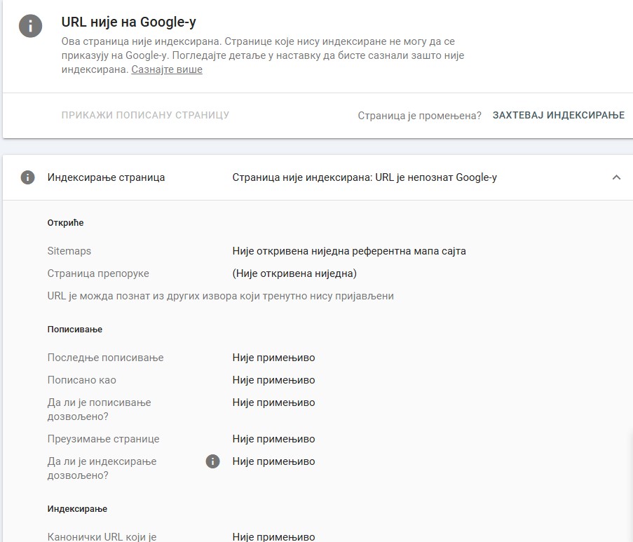Open the 'Сазнајте више' link

tap(167, 69)
